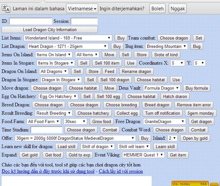
Task: Open the Event Viking HEMMER Quest dropdown
Action: click(x=143, y=155)
